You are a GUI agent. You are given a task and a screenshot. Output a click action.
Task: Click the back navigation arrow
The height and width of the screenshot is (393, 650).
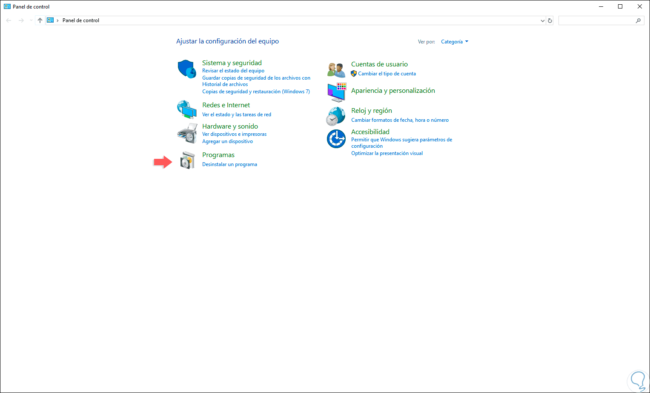9,20
